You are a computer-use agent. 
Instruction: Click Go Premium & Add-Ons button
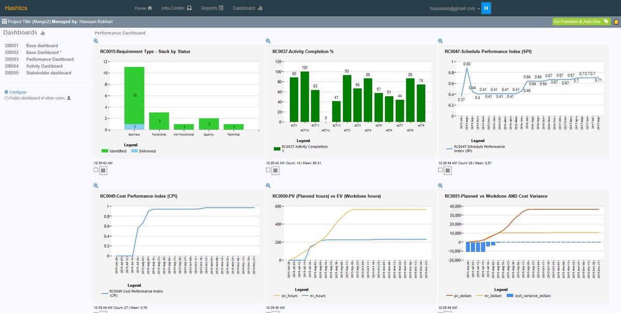(581, 22)
